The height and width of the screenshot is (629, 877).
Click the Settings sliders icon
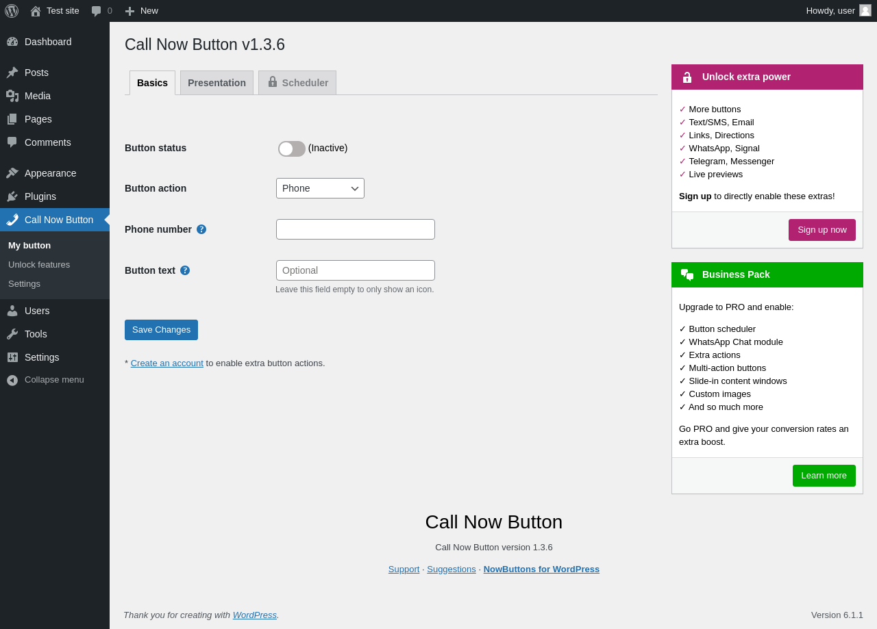pos(12,357)
